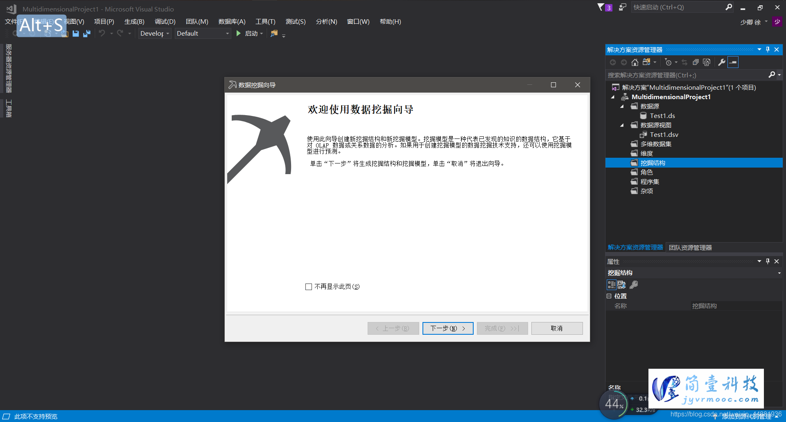Click 下一步(N) in the wizard
This screenshot has height=422, width=786.
(448, 328)
